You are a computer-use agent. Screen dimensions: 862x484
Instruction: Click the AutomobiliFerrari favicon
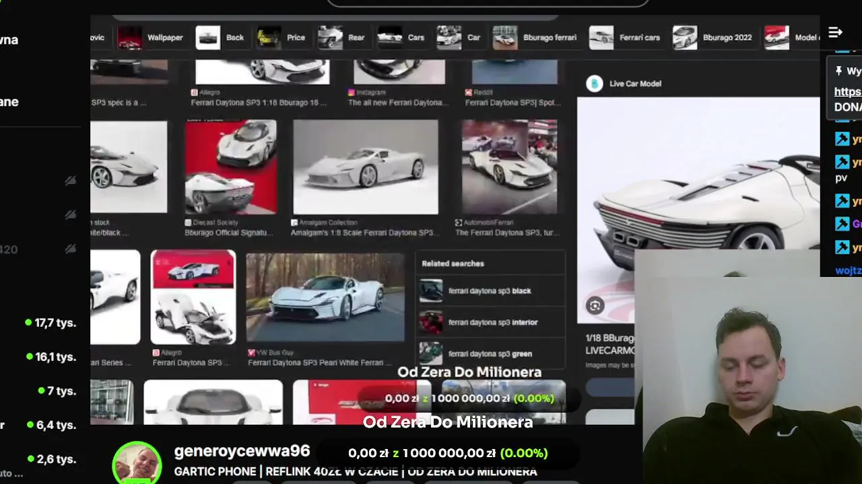459,223
